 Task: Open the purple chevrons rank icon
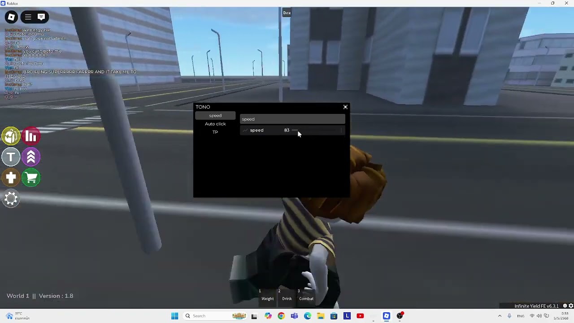click(x=31, y=157)
